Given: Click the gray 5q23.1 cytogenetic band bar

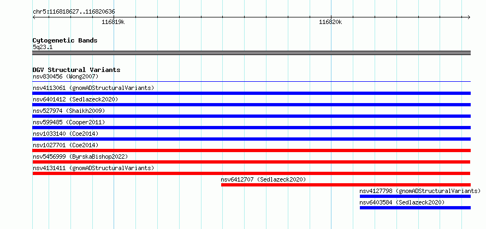Looking at the screenshot, I should click(251, 53).
